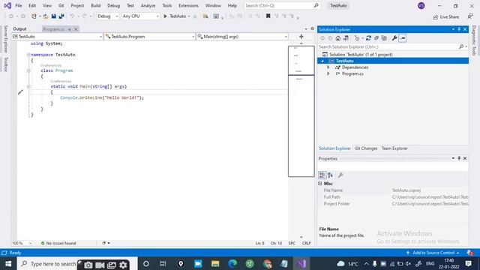Click the Properties wrench icon in Solution Explorer
Image resolution: width=480 pixels, height=270 pixels.
[x=394, y=38]
